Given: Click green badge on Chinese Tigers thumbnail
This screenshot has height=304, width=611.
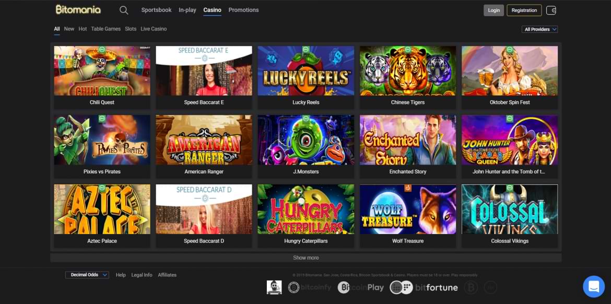Looking at the screenshot, I should coord(407,50).
